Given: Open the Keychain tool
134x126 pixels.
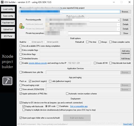Looking at the screenshot, I should coord(8,22).
